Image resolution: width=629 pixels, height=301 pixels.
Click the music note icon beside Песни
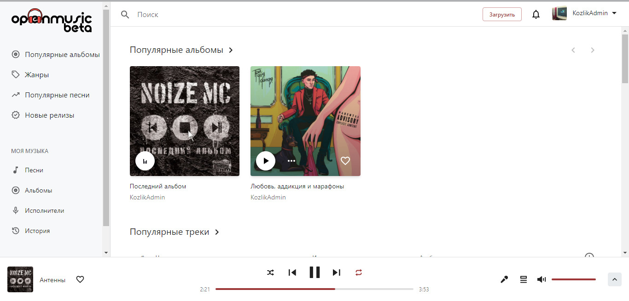(16, 170)
